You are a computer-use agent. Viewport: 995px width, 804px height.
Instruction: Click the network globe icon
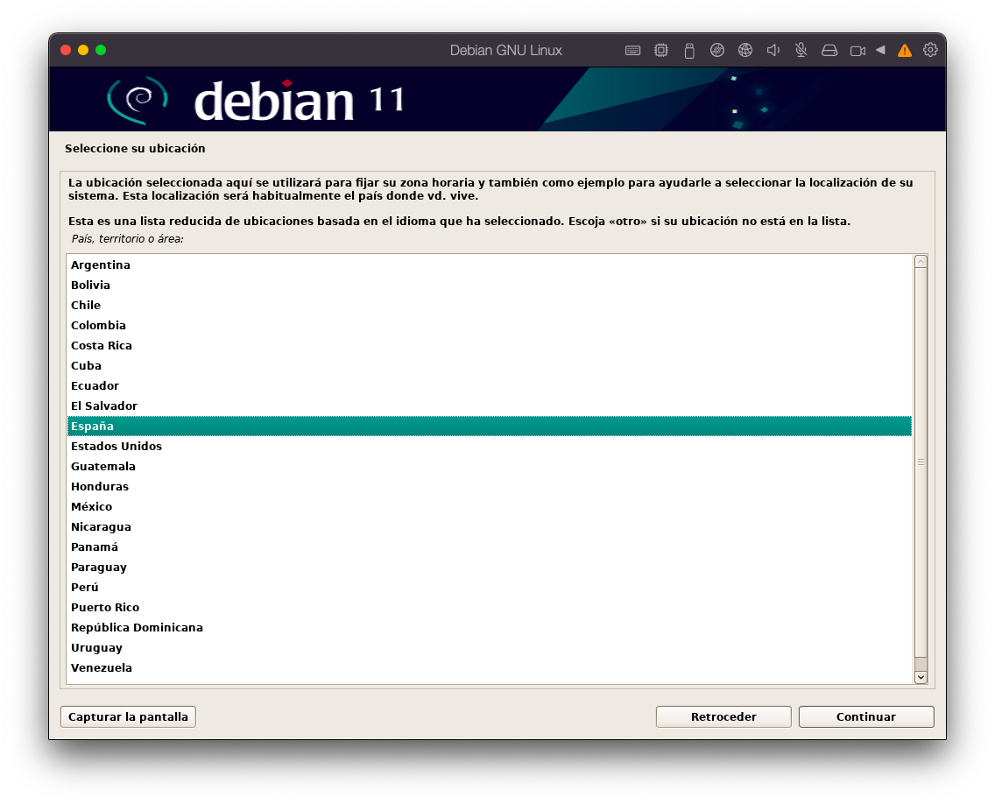click(x=745, y=51)
